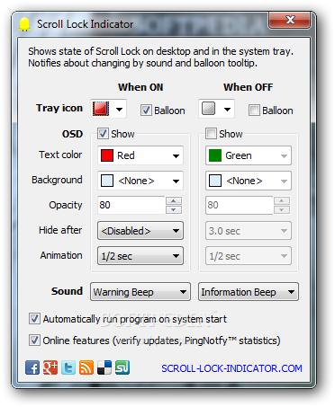The width and height of the screenshot is (335, 407).
Task: Click the Delicious bookmark icon
Action: [104, 367]
